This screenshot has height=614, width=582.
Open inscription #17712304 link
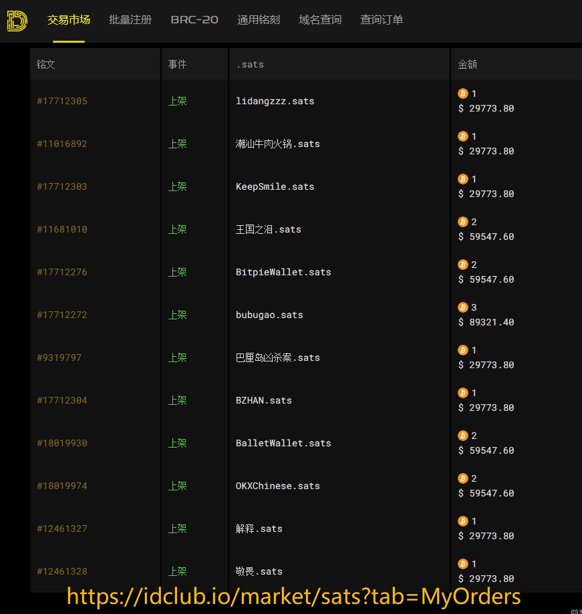click(x=62, y=400)
